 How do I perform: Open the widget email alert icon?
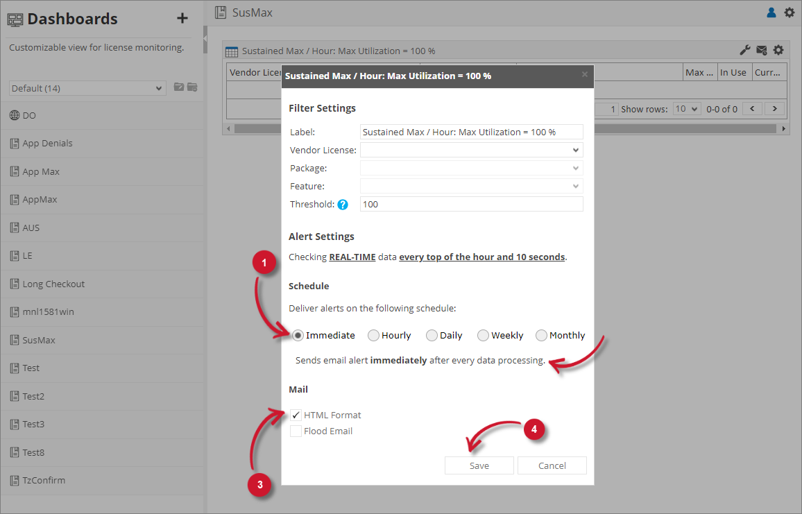(762, 50)
